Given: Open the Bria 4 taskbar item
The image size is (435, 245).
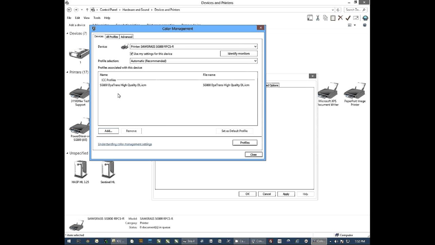Looking at the screenshot, I should pyautogui.click(x=189, y=241).
